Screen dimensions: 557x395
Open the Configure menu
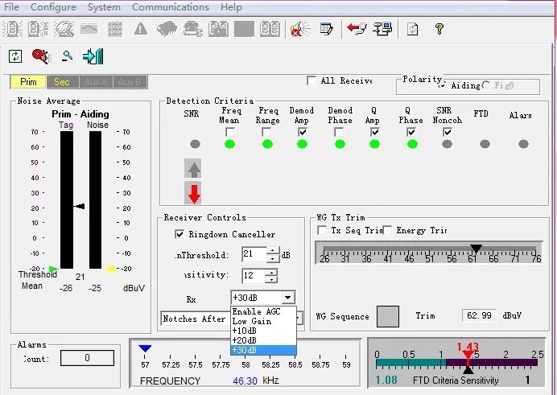pyautogui.click(x=53, y=7)
